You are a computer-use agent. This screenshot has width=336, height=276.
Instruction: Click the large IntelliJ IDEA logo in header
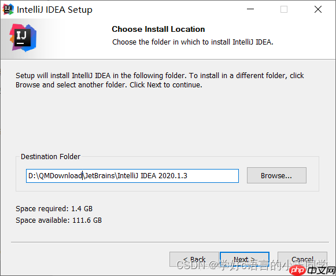click(23, 38)
